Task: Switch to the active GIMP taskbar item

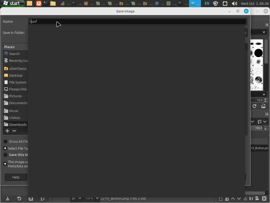Action: 195,3
